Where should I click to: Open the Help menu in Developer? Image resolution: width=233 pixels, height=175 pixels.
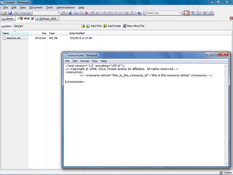tap(81, 7)
